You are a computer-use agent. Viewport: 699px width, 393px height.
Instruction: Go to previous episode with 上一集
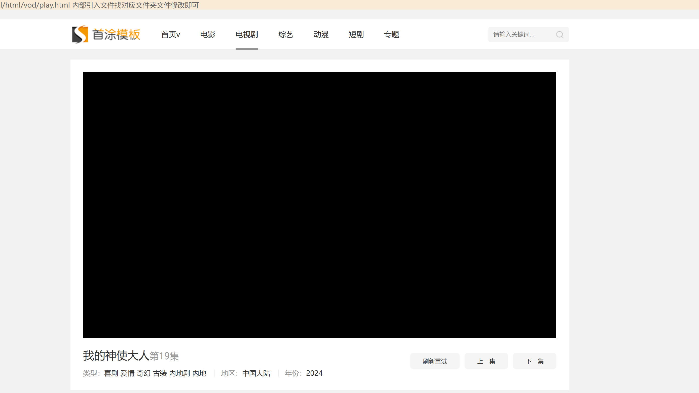(486, 361)
